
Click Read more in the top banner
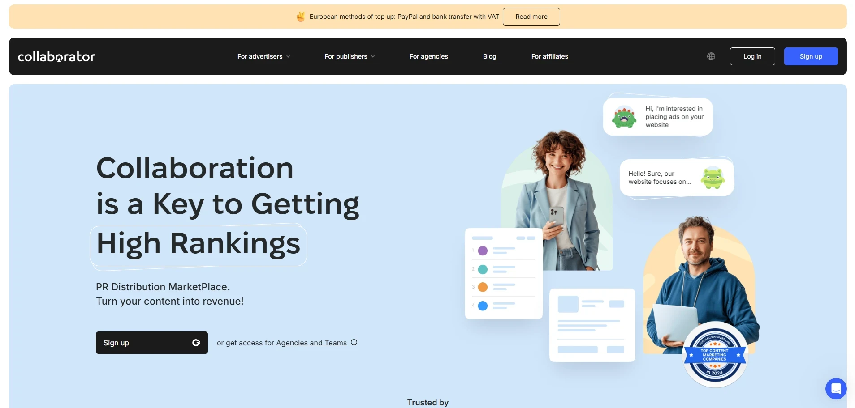[531, 17]
